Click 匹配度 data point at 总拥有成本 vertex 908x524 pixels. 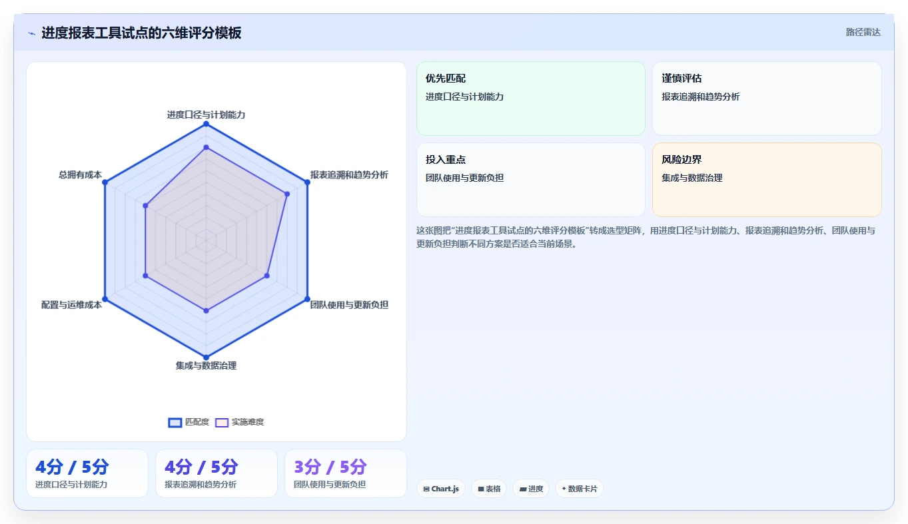[x=105, y=182]
